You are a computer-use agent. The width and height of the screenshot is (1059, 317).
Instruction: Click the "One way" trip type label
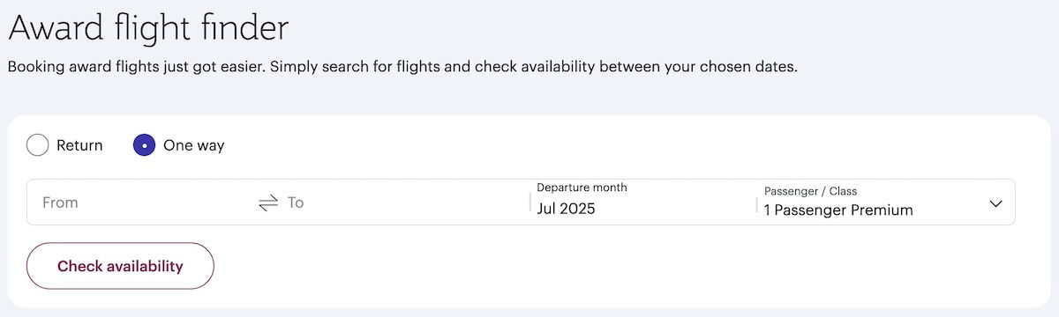[193, 145]
